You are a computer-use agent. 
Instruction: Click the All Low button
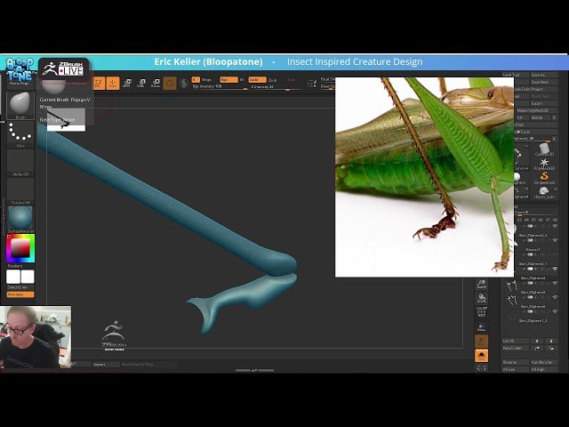click(516, 370)
